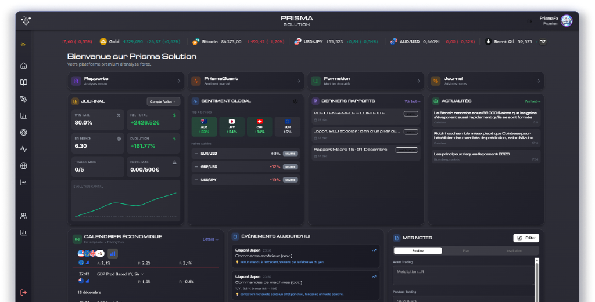Open the Robinhood news article

pyautogui.click(x=486, y=138)
